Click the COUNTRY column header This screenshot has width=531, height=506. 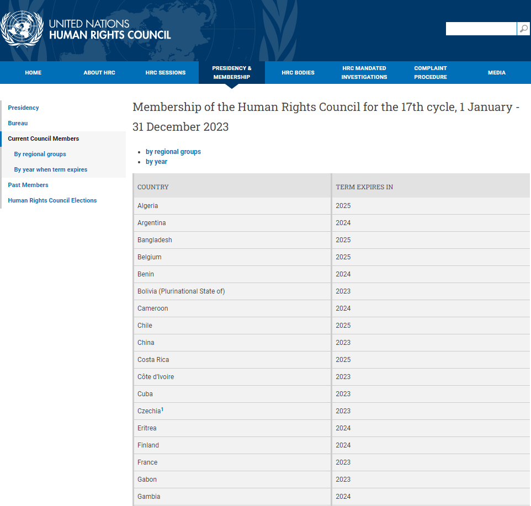point(153,187)
